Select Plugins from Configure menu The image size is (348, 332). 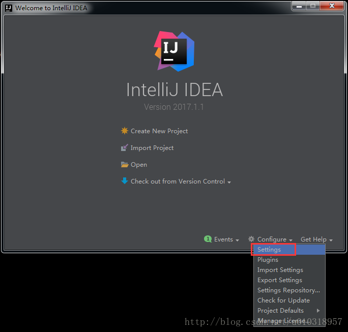[289, 260]
